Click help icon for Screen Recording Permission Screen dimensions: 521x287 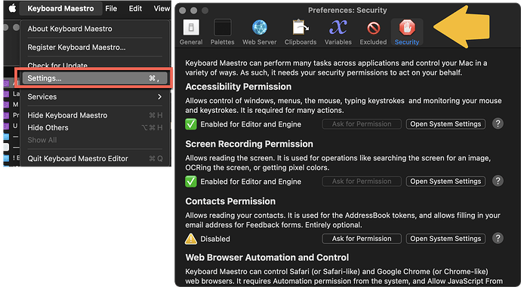pos(498,181)
